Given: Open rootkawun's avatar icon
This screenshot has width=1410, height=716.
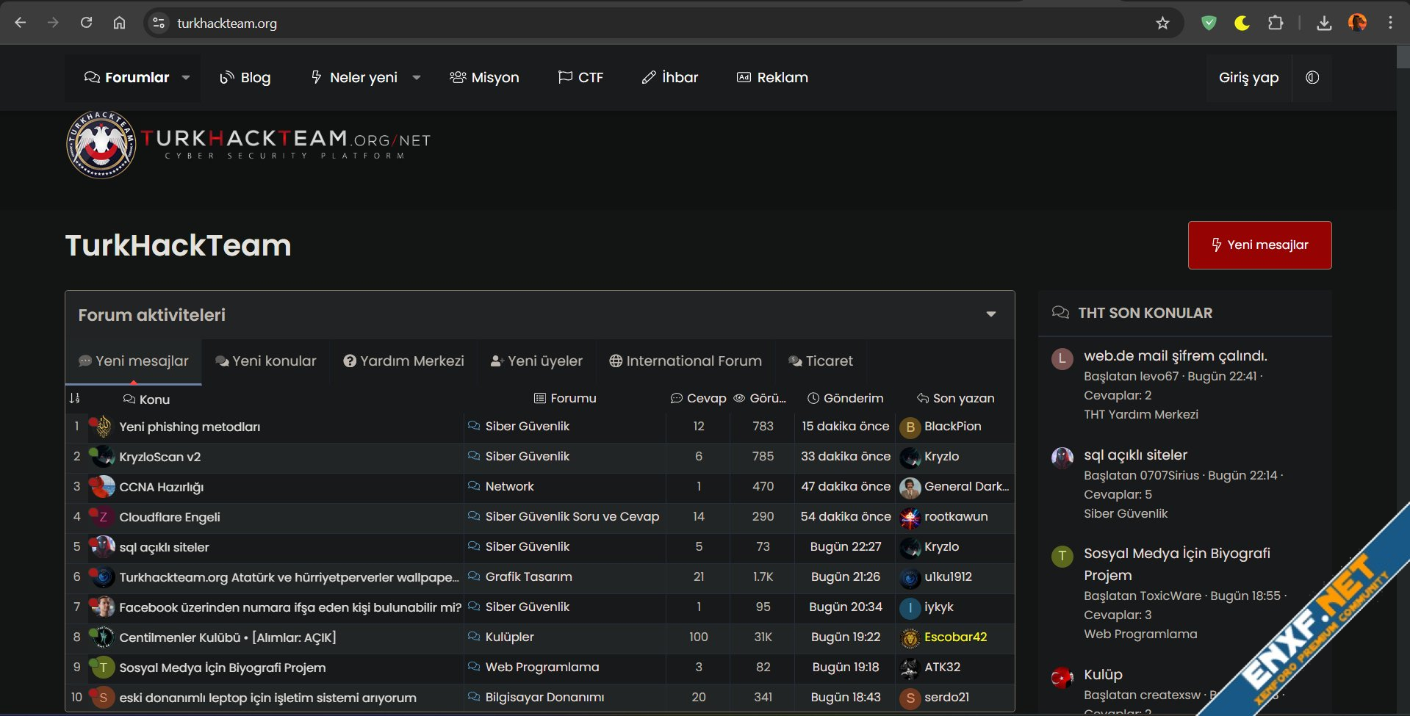Looking at the screenshot, I should 910,518.
